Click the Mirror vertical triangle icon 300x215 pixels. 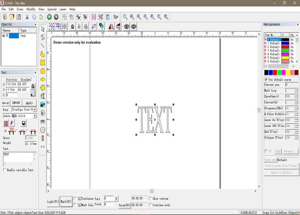click(118, 26)
